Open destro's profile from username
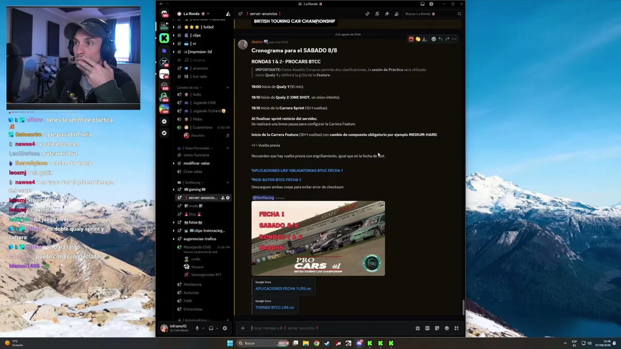Image resolution: width=621 pixels, height=349 pixels. (257, 42)
